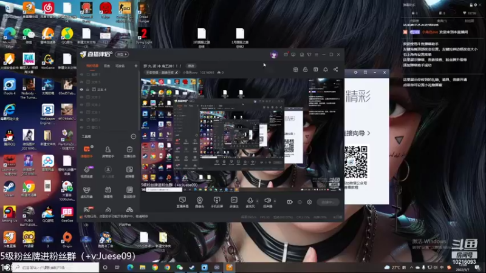Toggle preview eye icon near settings gear

[299, 202]
